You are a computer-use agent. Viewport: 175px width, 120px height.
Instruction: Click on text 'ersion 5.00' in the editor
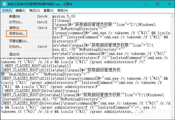tap(64, 16)
